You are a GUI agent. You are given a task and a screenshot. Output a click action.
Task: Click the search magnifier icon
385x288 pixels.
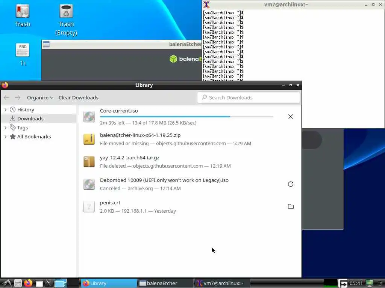tap(204, 97)
